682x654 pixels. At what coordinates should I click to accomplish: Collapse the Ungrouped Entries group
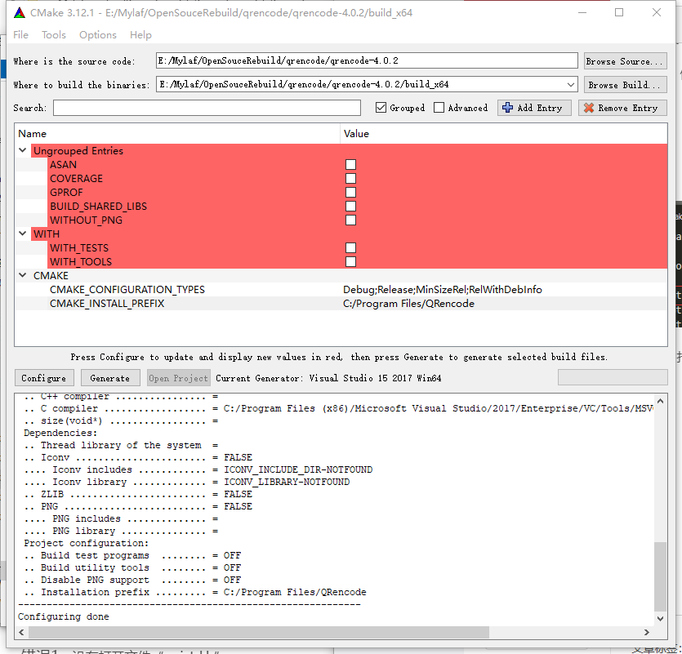pyautogui.click(x=22, y=150)
